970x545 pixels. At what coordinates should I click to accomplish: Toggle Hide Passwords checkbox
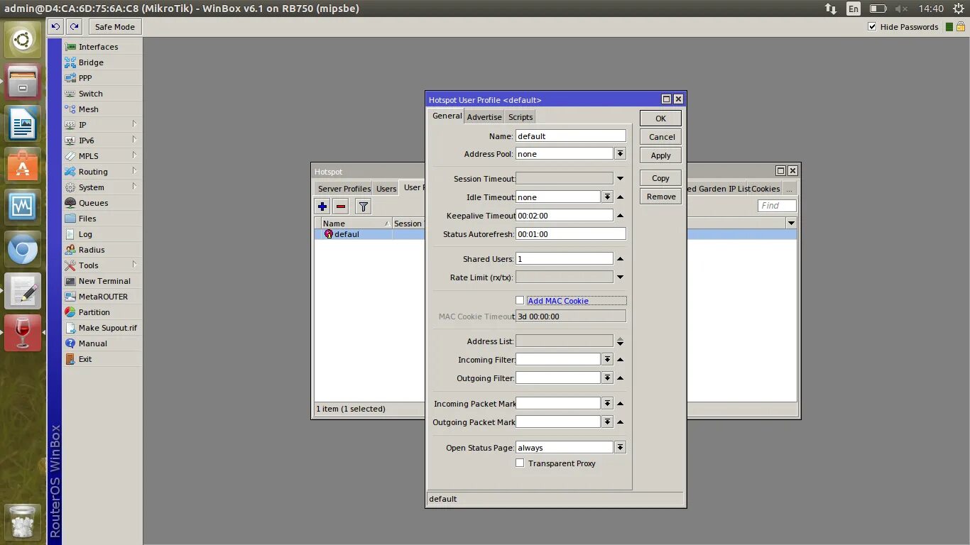coord(872,27)
